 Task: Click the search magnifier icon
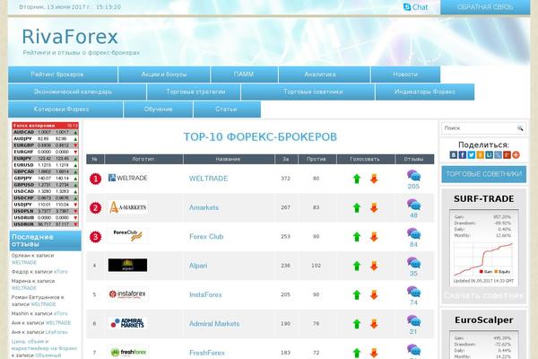click(520, 128)
